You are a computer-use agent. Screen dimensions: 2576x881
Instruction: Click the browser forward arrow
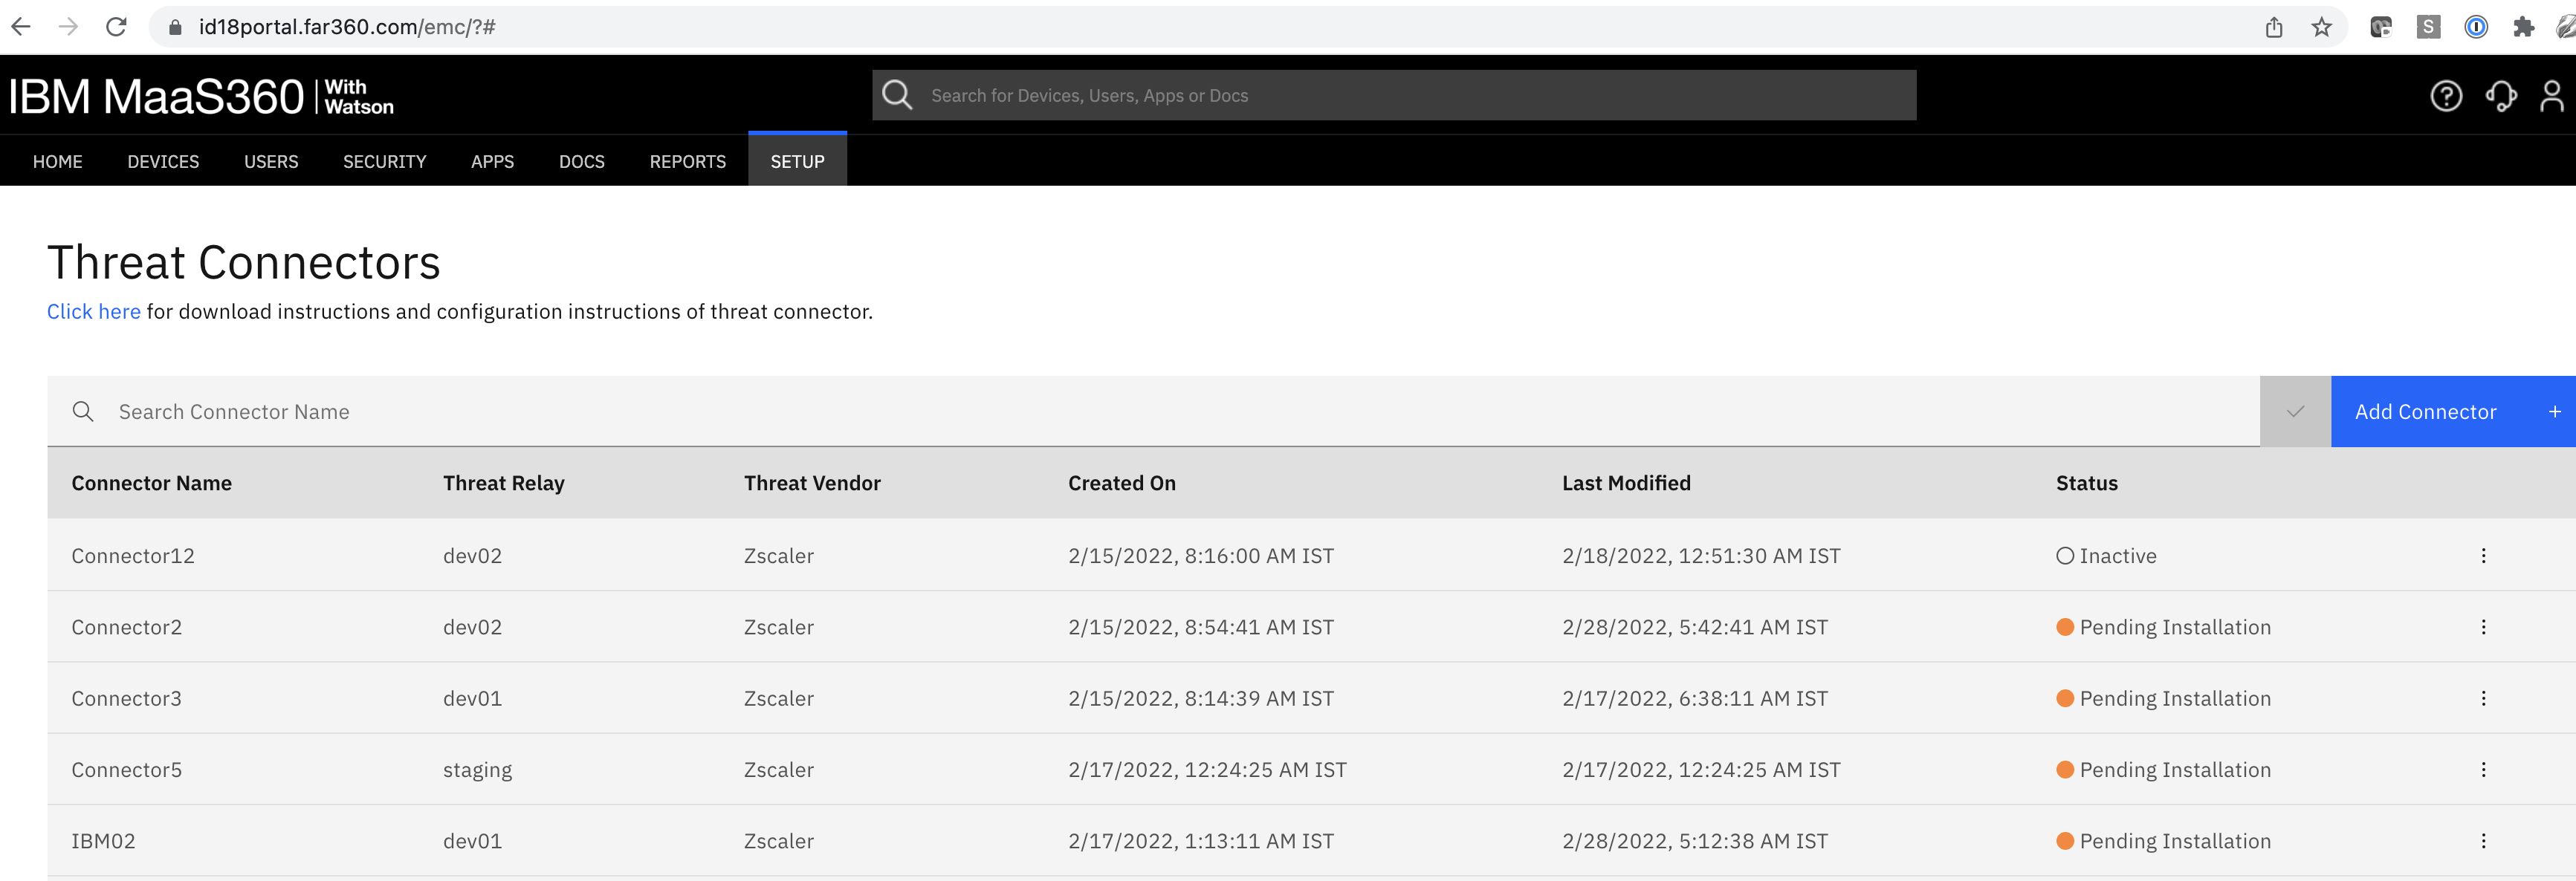point(68,27)
